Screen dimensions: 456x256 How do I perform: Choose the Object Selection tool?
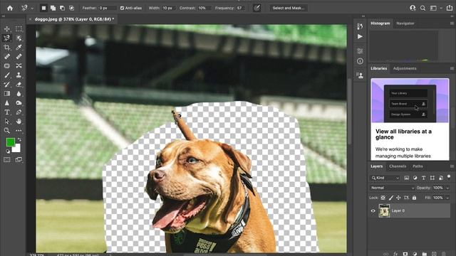pos(19,38)
